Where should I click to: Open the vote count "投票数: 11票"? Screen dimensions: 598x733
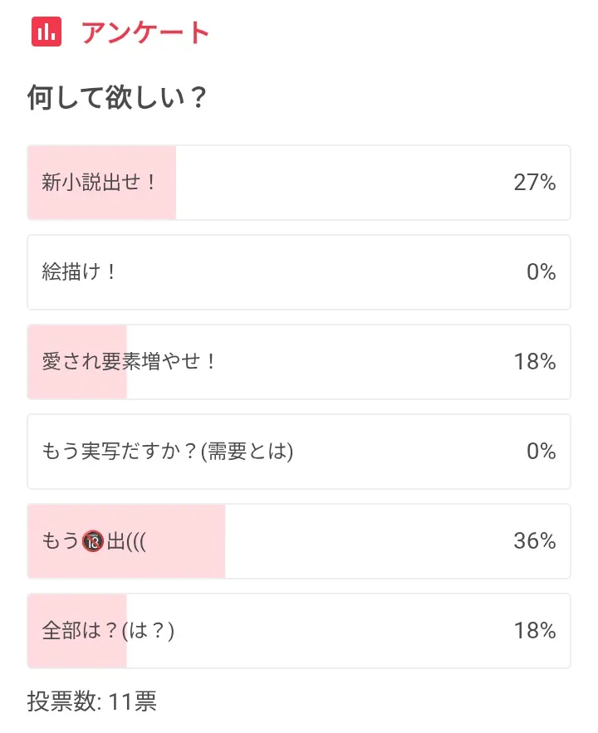pyautogui.click(x=92, y=702)
